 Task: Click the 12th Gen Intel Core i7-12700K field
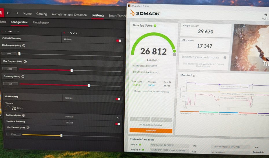click(x=231, y=147)
